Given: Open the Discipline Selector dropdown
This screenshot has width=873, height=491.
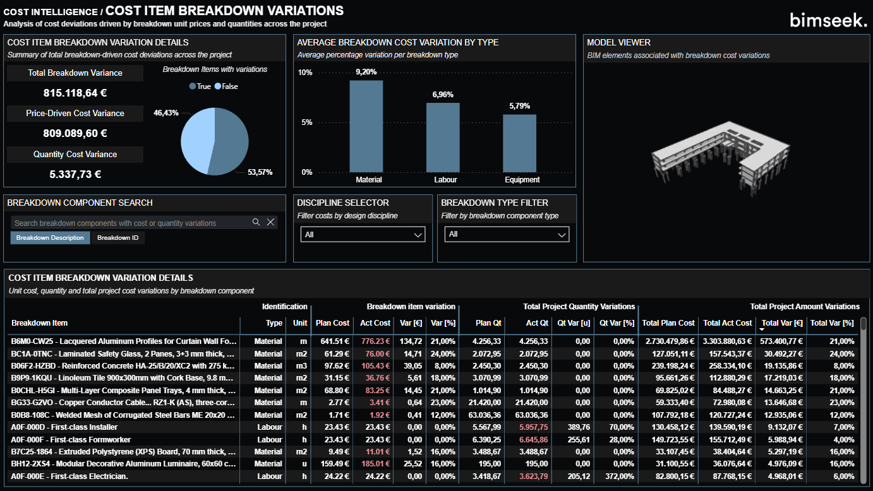Looking at the screenshot, I should 362,234.
